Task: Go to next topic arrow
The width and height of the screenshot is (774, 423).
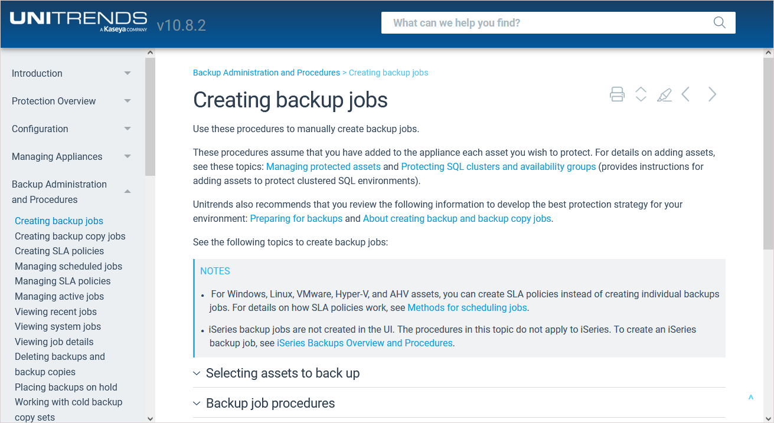Action: click(x=712, y=94)
